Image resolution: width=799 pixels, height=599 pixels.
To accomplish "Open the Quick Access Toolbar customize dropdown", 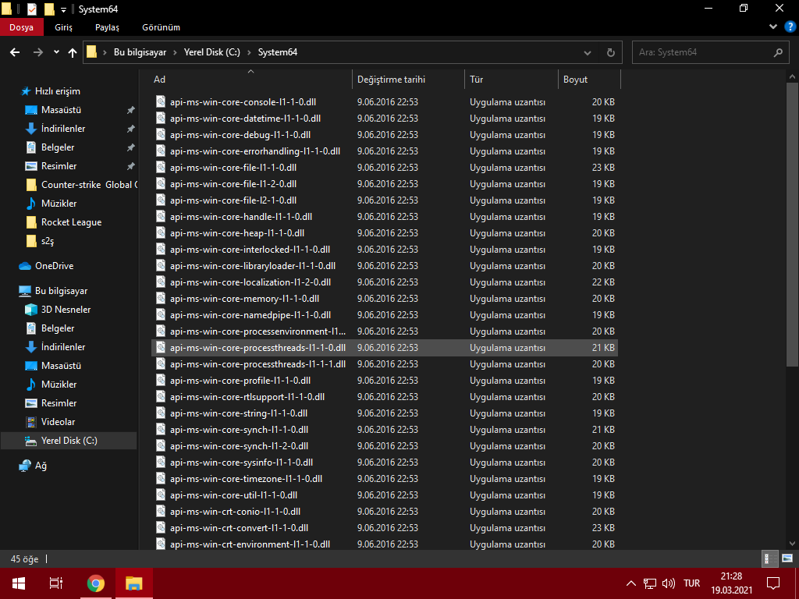I will pyautogui.click(x=64, y=9).
